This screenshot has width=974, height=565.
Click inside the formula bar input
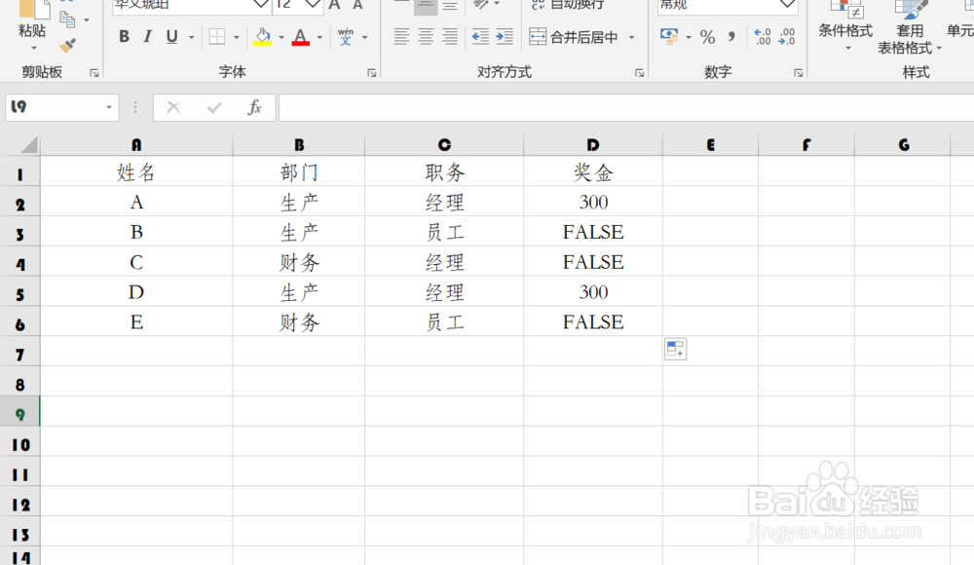pos(626,107)
